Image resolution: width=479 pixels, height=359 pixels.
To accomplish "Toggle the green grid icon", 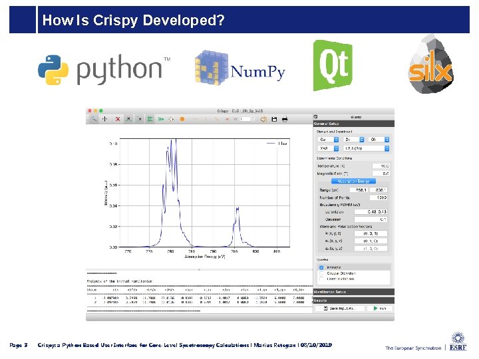I will tap(150, 119).
